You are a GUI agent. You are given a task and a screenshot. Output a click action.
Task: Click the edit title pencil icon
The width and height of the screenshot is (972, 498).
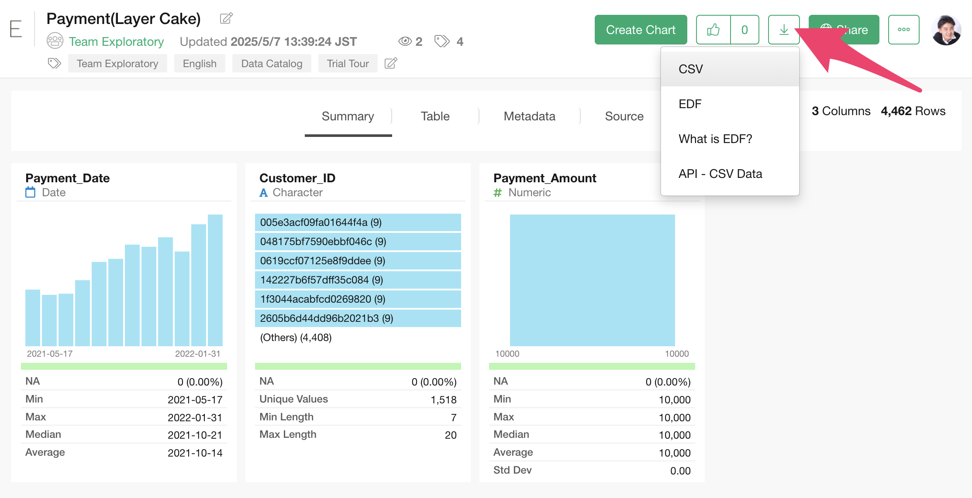226,18
